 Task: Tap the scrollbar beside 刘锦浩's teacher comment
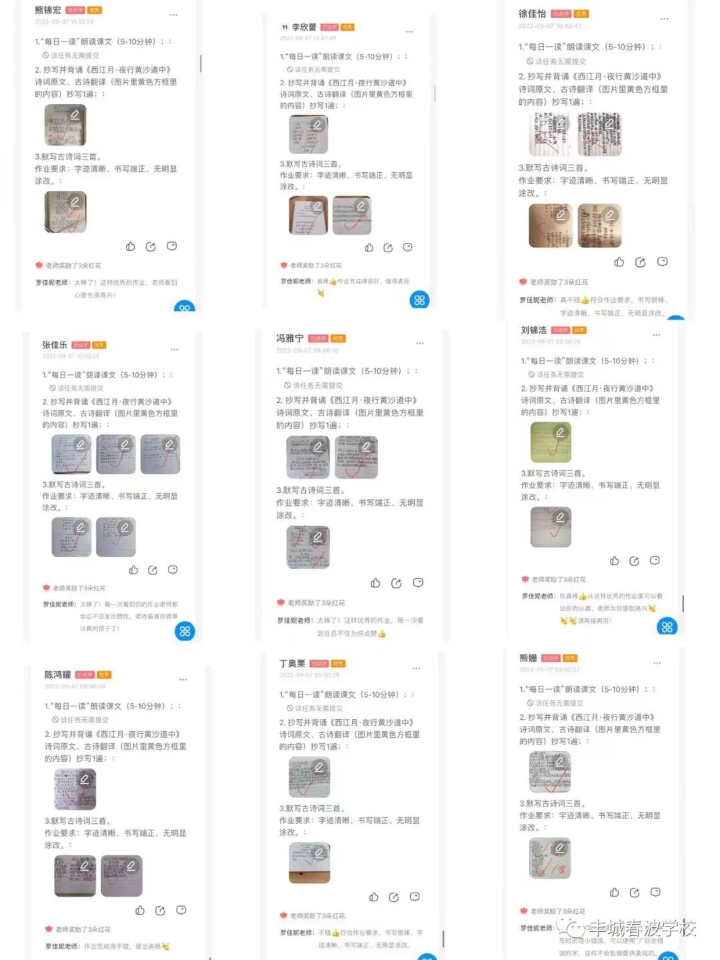(x=683, y=603)
